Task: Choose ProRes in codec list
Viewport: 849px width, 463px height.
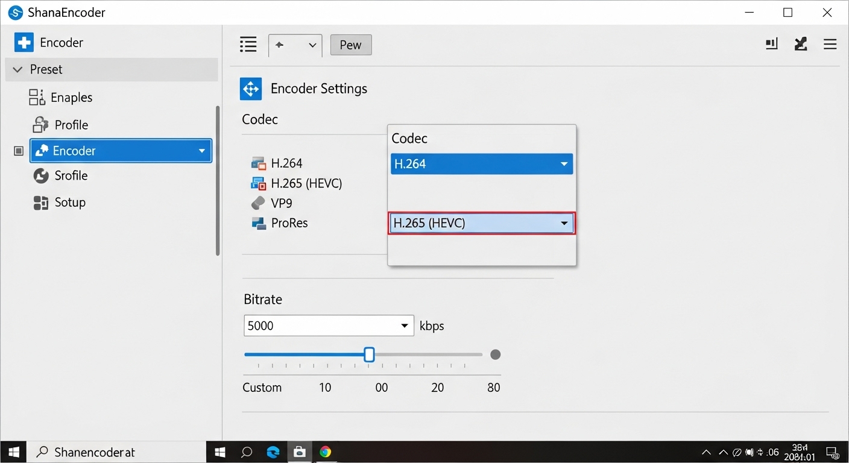Action: (x=289, y=223)
